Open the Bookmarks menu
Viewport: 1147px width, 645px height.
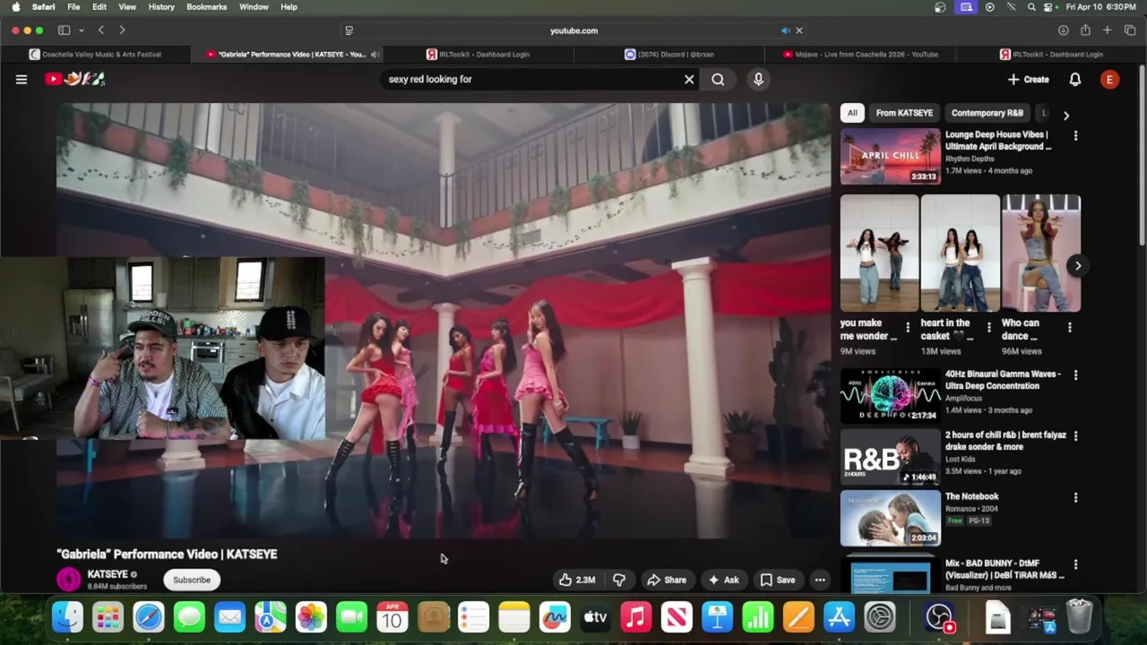click(206, 7)
